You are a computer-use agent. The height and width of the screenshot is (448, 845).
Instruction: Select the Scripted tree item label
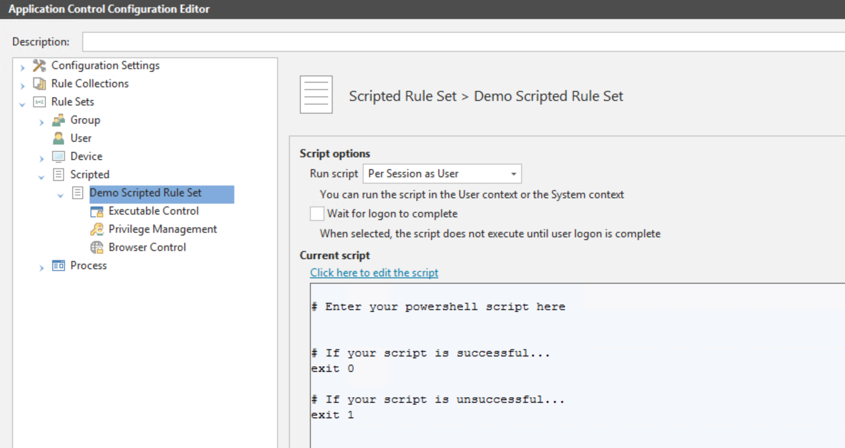tap(90, 175)
